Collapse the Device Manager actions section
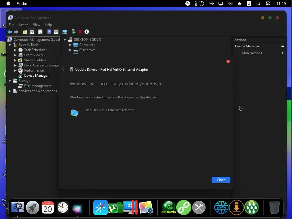The width and height of the screenshot is (292, 219). [x=283, y=46]
